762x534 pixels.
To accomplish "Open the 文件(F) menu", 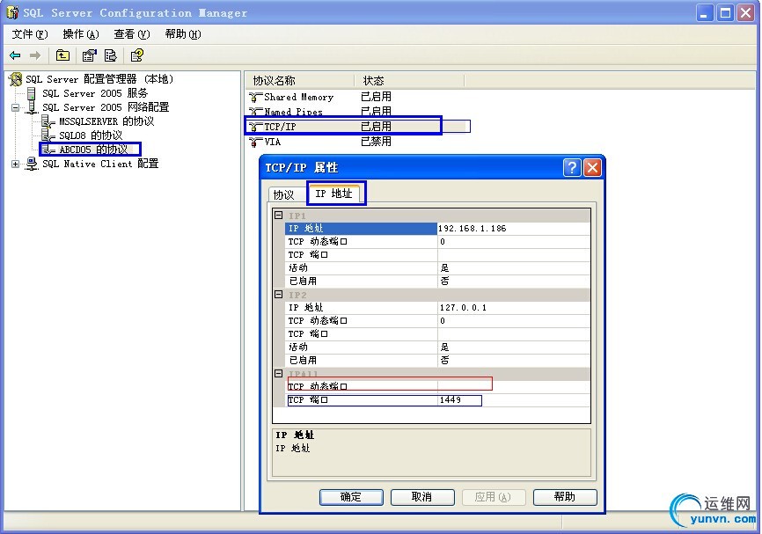I will click(x=30, y=34).
